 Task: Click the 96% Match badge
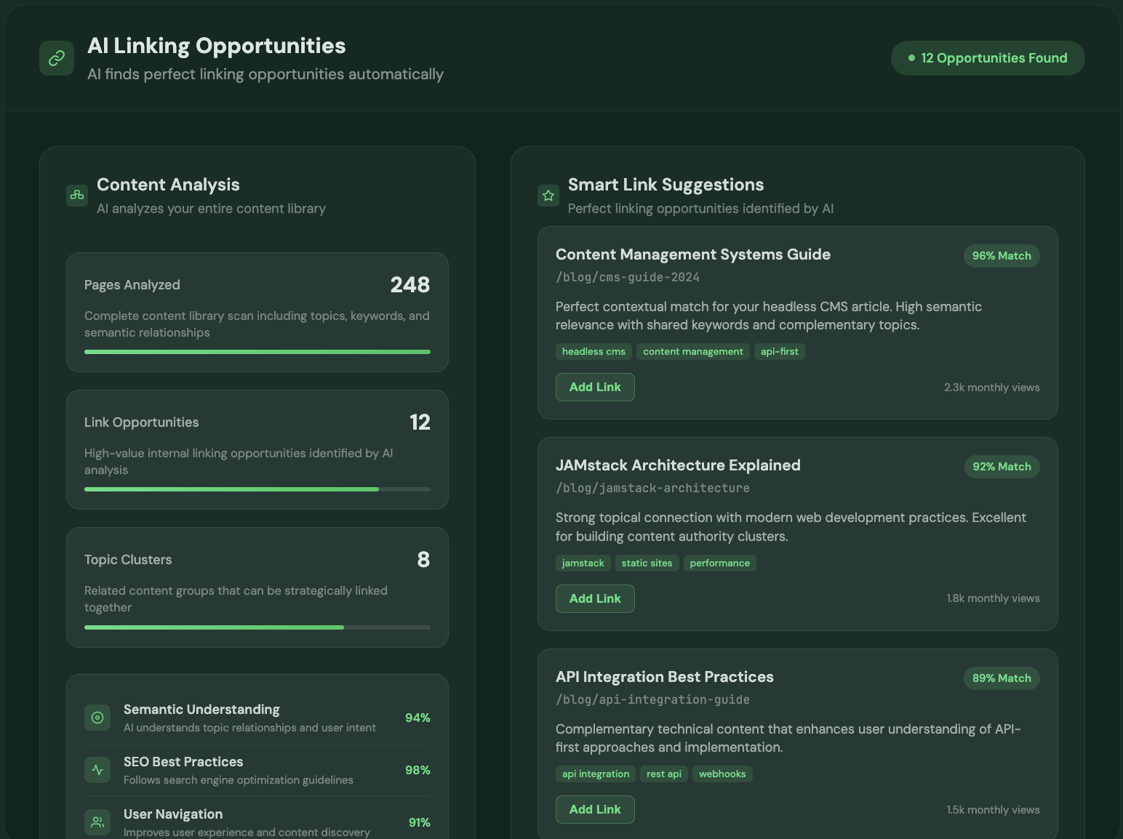pyautogui.click(x=1001, y=256)
